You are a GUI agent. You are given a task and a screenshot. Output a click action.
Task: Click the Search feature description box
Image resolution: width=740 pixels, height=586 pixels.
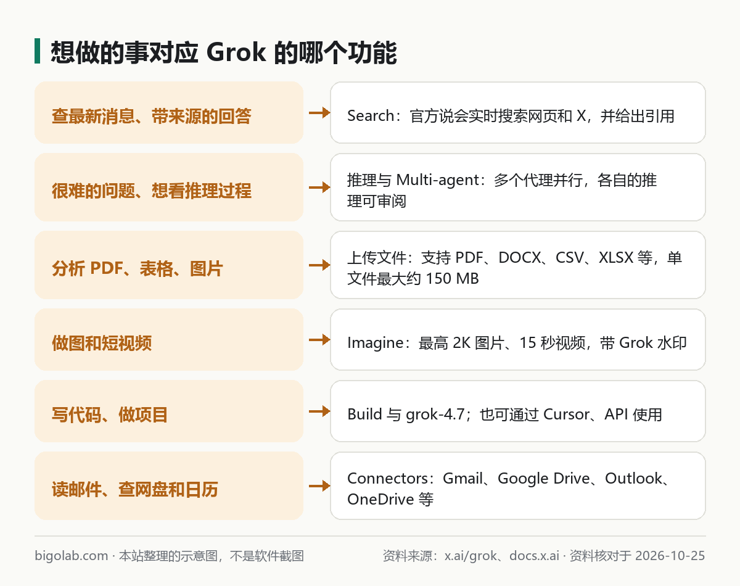click(x=518, y=113)
